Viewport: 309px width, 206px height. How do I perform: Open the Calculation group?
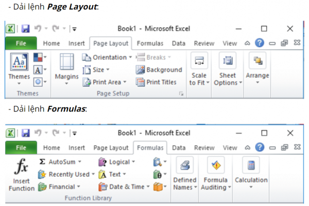[251, 173]
